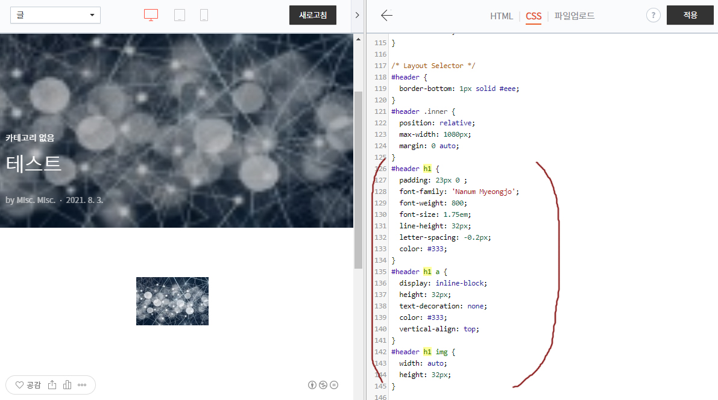Viewport: 718px width, 400px height.
Task: Open the 글 page type dropdown
Action: (55, 15)
